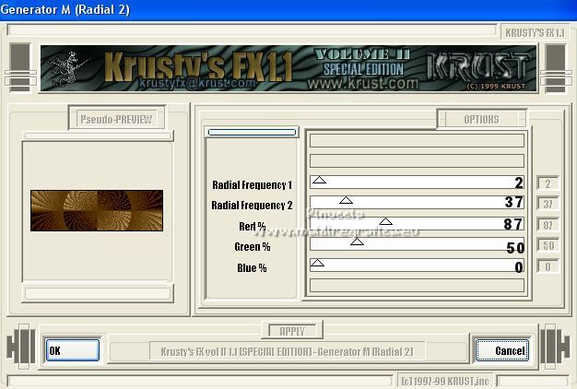
Task: Click the Green % label
Action: pos(252,246)
